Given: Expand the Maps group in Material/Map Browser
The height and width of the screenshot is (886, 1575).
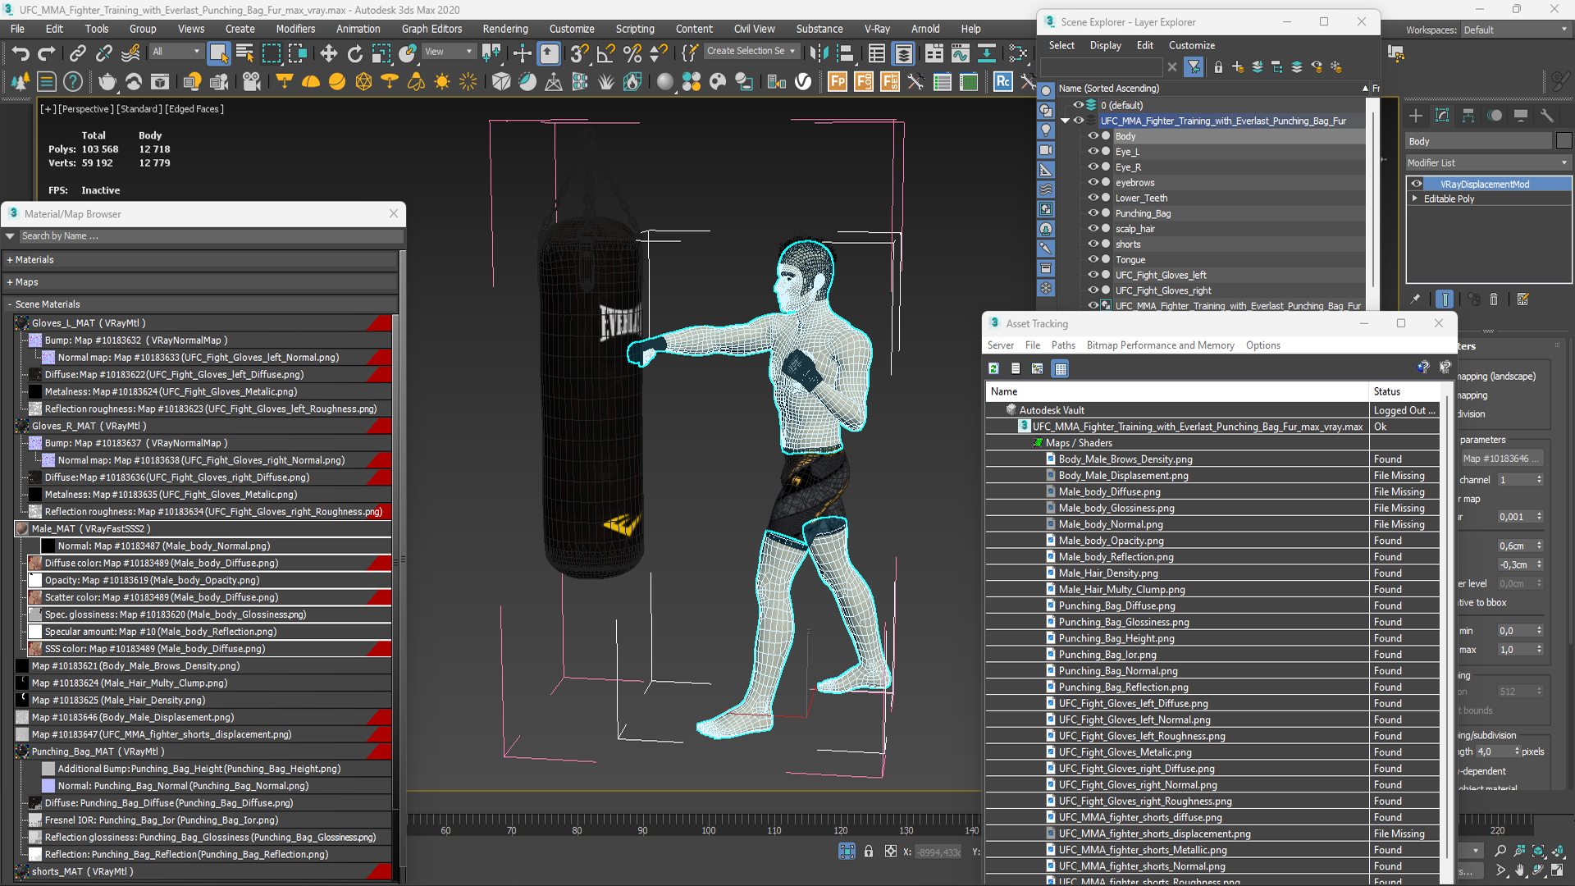Looking at the screenshot, I should point(11,282).
